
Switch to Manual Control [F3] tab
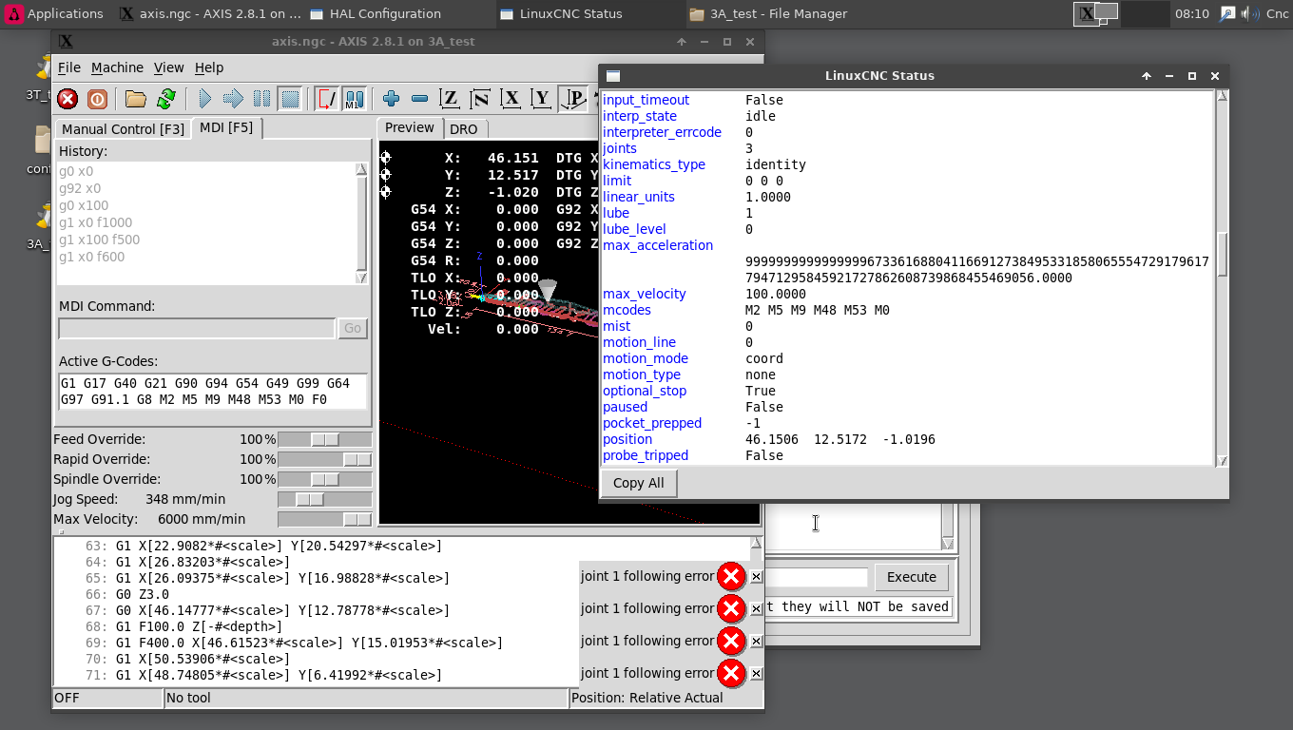click(124, 129)
